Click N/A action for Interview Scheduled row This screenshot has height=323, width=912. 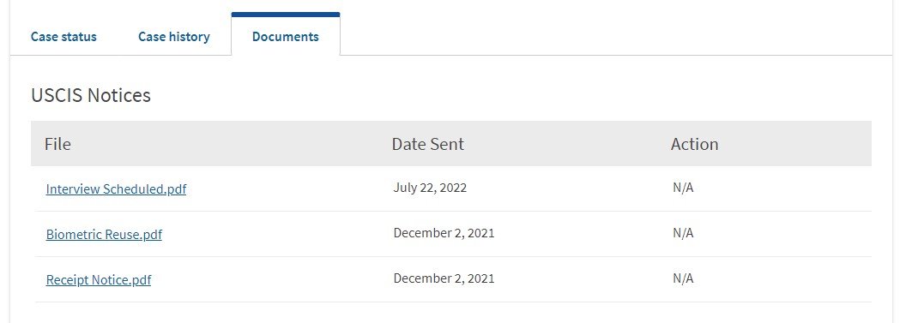pos(683,188)
